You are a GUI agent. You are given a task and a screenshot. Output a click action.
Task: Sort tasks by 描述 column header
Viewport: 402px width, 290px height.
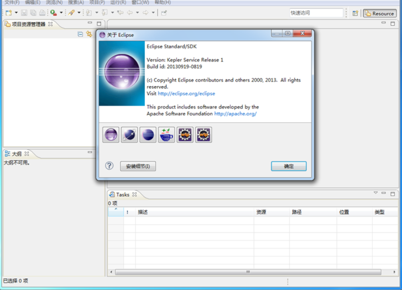click(x=195, y=212)
